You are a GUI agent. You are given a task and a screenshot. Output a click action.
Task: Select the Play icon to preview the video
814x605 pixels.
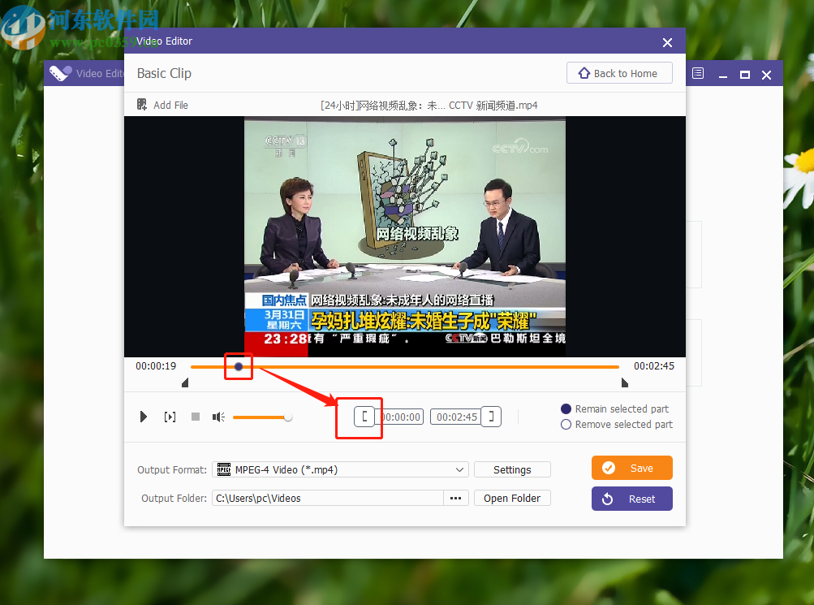[144, 417]
